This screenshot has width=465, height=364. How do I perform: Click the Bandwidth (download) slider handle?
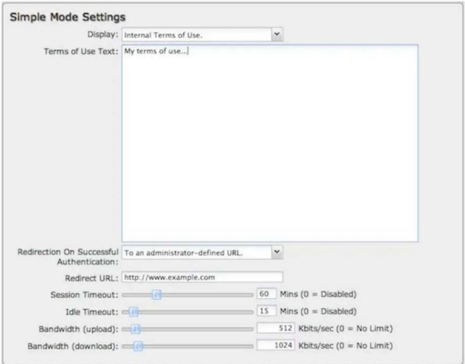pos(138,346)
